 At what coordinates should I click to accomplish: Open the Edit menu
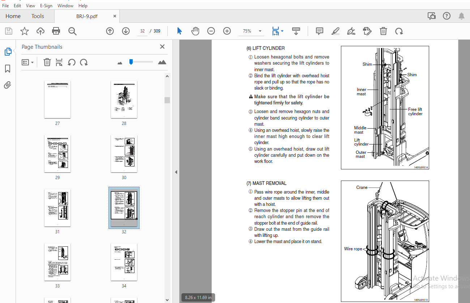17,5
